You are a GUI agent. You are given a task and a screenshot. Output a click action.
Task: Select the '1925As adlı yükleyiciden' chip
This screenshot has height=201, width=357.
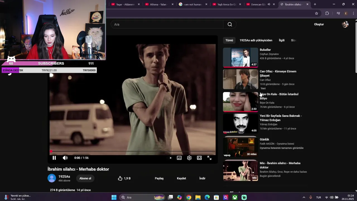pyautogui.click(x=256, y=40)
